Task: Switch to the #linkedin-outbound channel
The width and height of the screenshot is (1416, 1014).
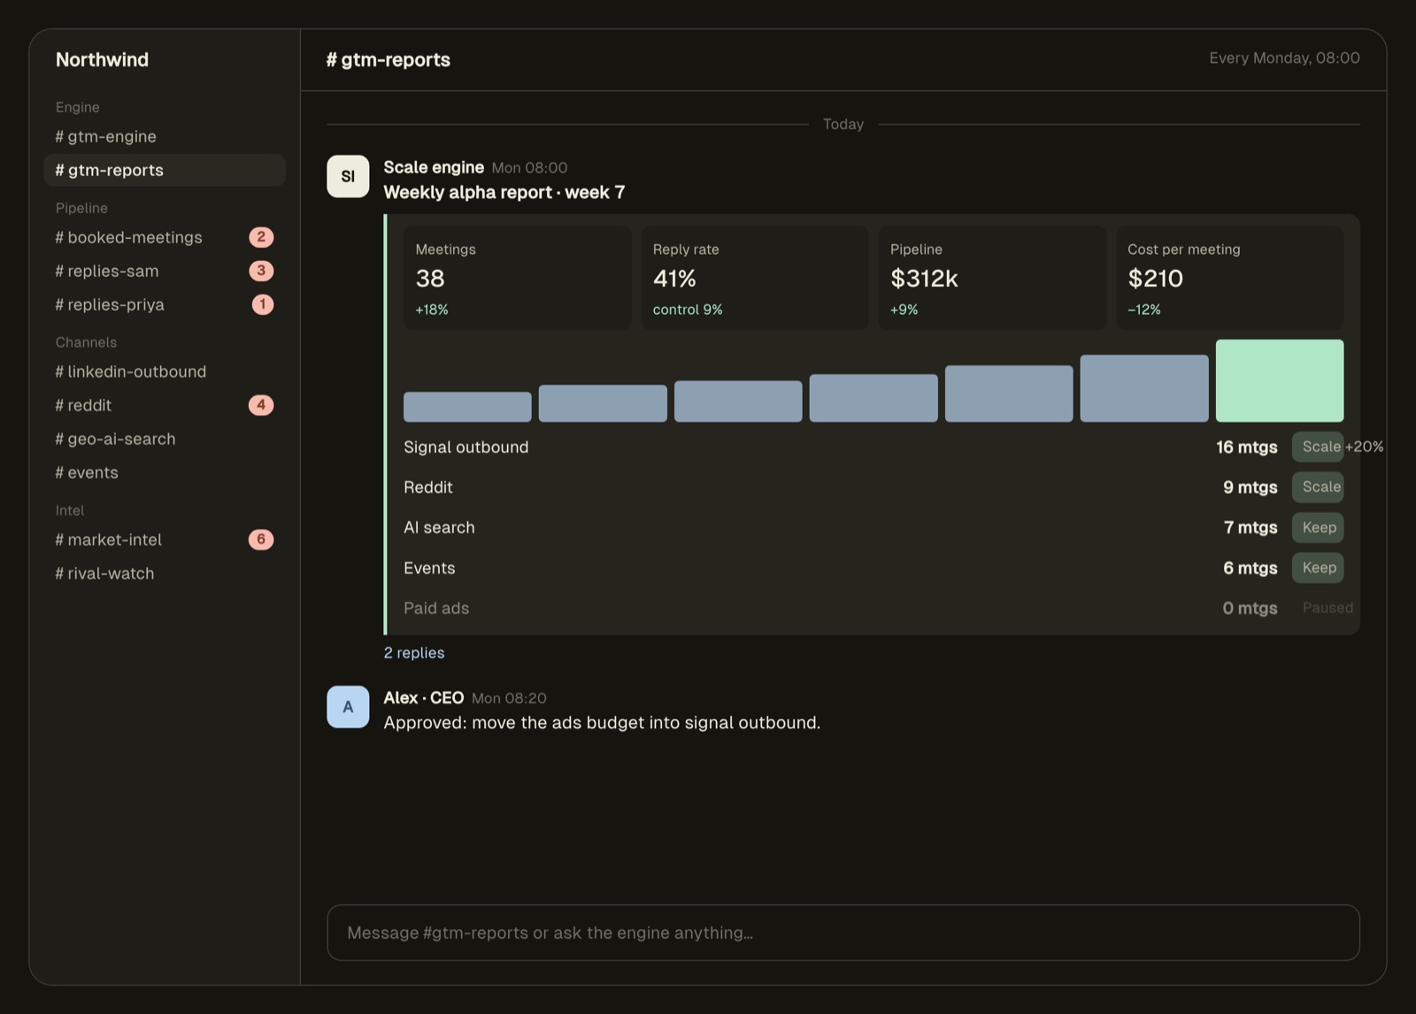Action: pos(165,372)
